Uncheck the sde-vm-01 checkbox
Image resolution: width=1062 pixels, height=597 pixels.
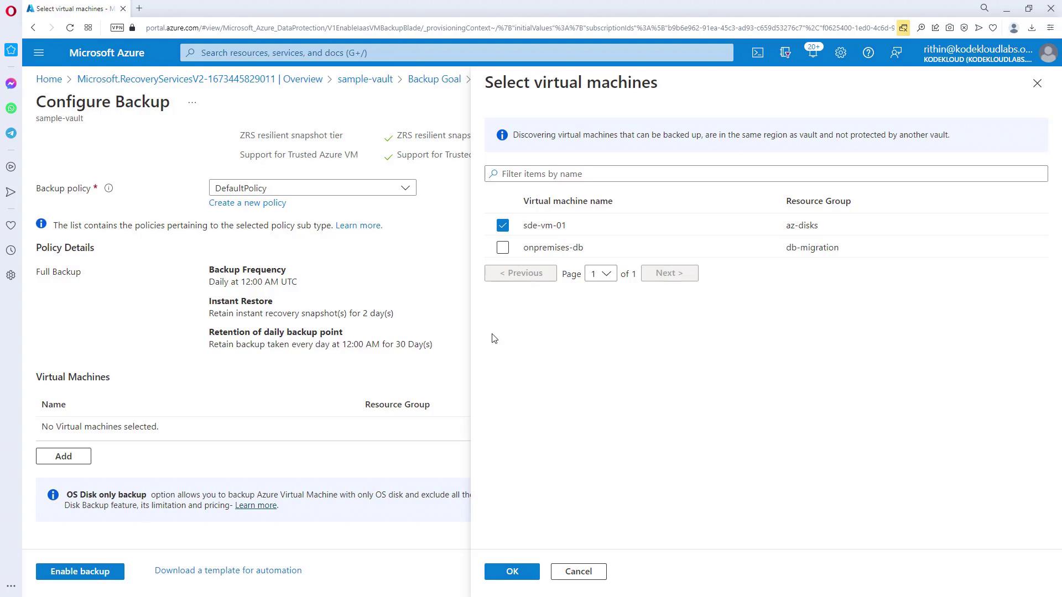(502, 226)
